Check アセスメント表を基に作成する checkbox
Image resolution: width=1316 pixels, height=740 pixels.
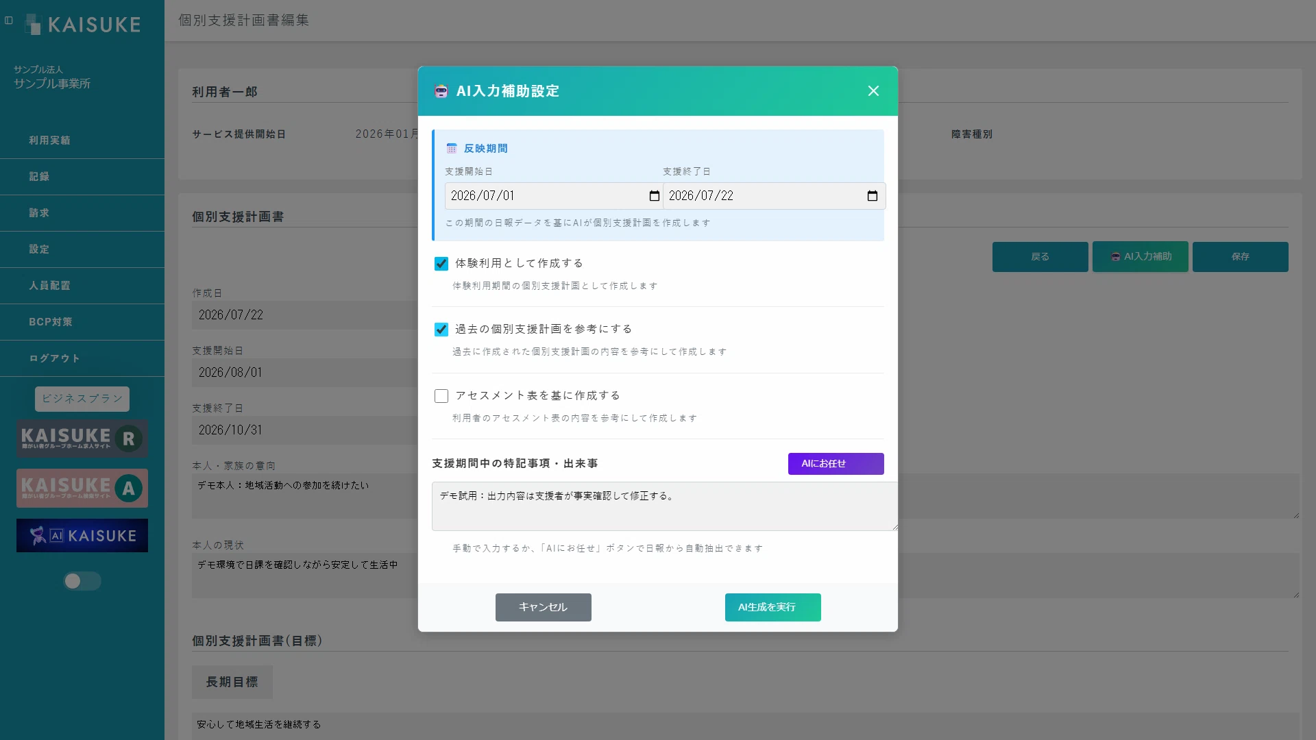point(441,396)
